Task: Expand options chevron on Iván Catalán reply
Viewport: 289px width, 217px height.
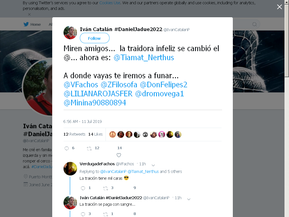Action: (189, 199)
